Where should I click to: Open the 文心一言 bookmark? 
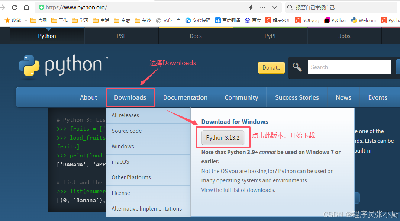click(x=168, y=20)
